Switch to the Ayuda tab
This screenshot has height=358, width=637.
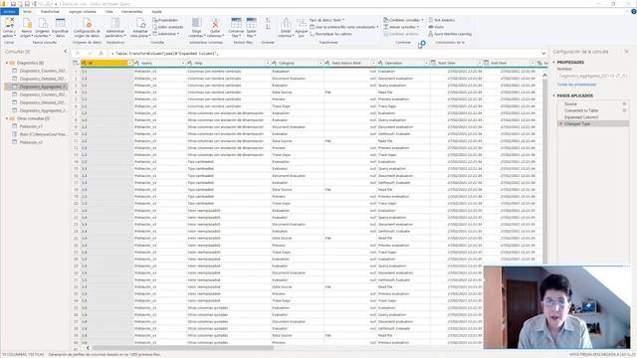point(157,12)
